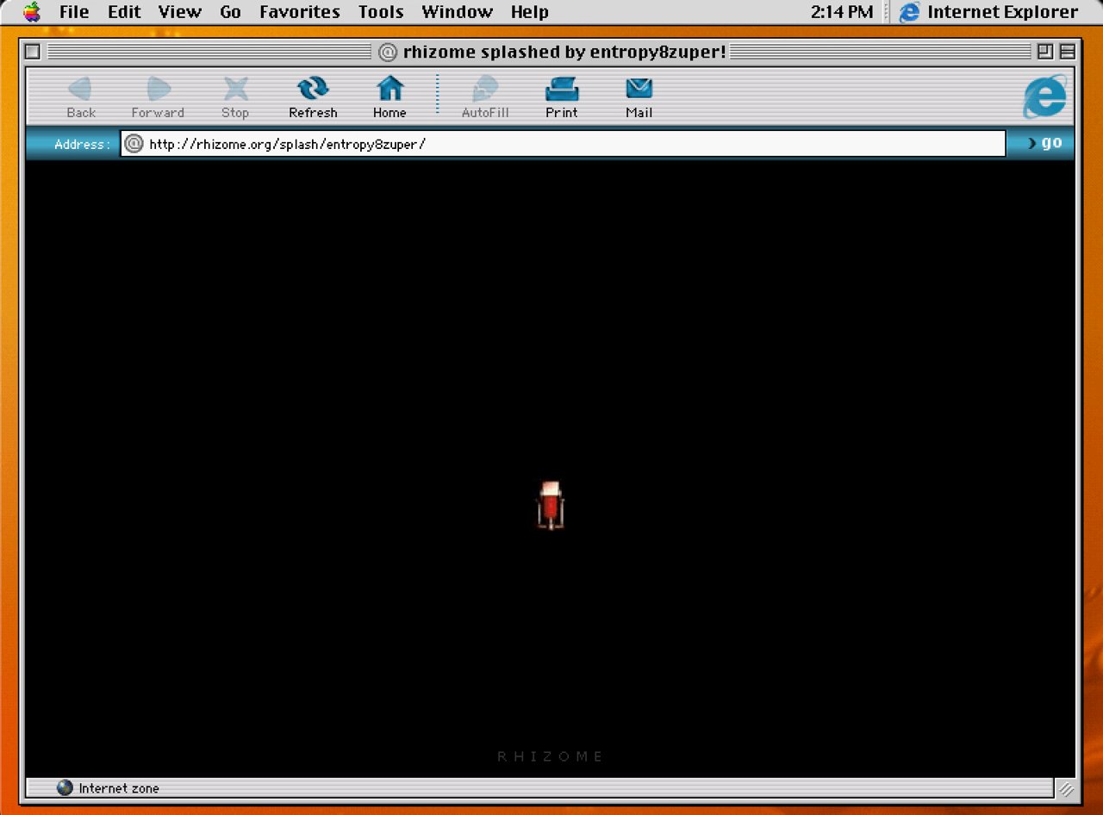
Task: Click the Internet Explorer application menu icon
Action: (909, 12)
